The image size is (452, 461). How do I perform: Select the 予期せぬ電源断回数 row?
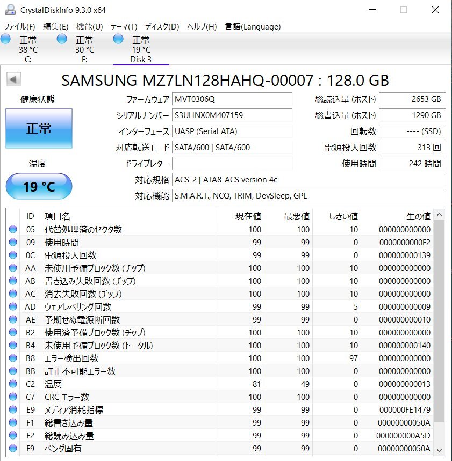220,319
